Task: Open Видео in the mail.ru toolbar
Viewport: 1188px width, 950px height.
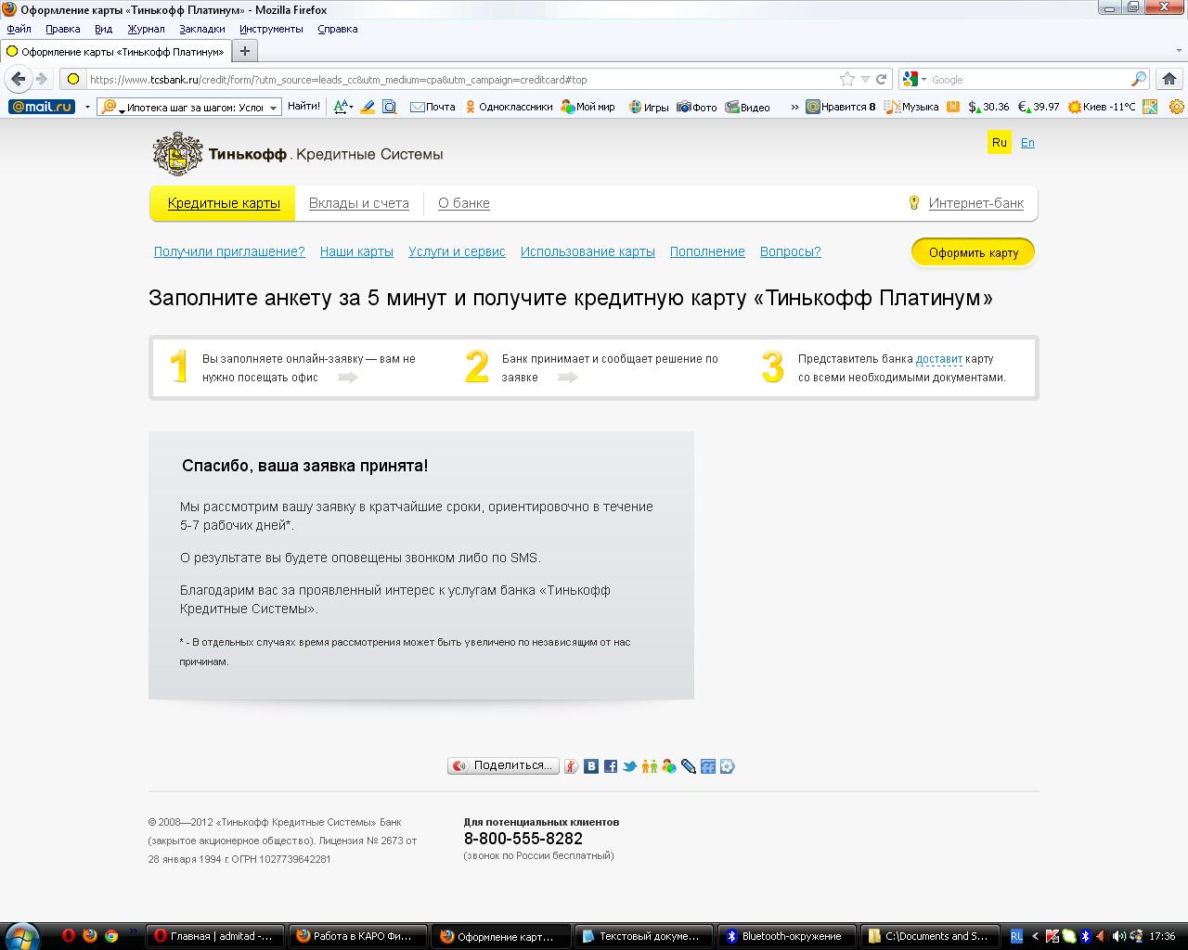Action: tap(748, 107)
